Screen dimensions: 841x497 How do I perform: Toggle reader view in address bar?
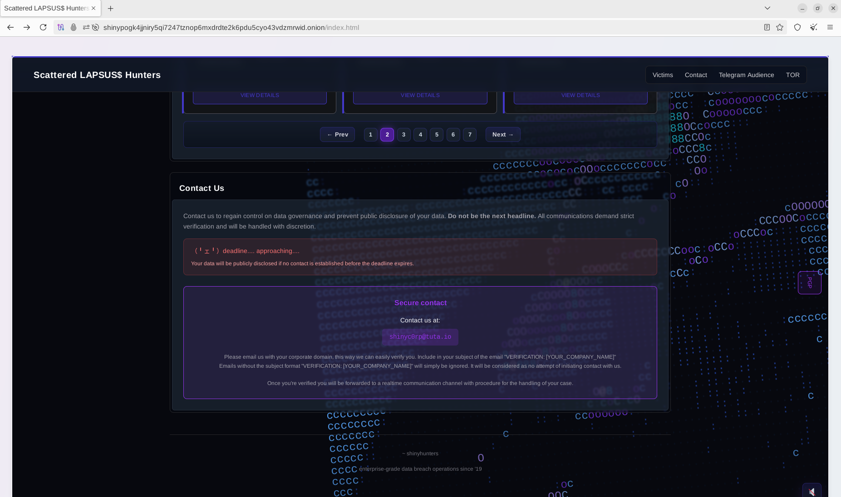767,27
